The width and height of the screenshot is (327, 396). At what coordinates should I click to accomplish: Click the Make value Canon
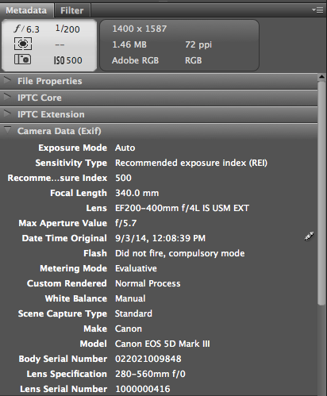129,329
